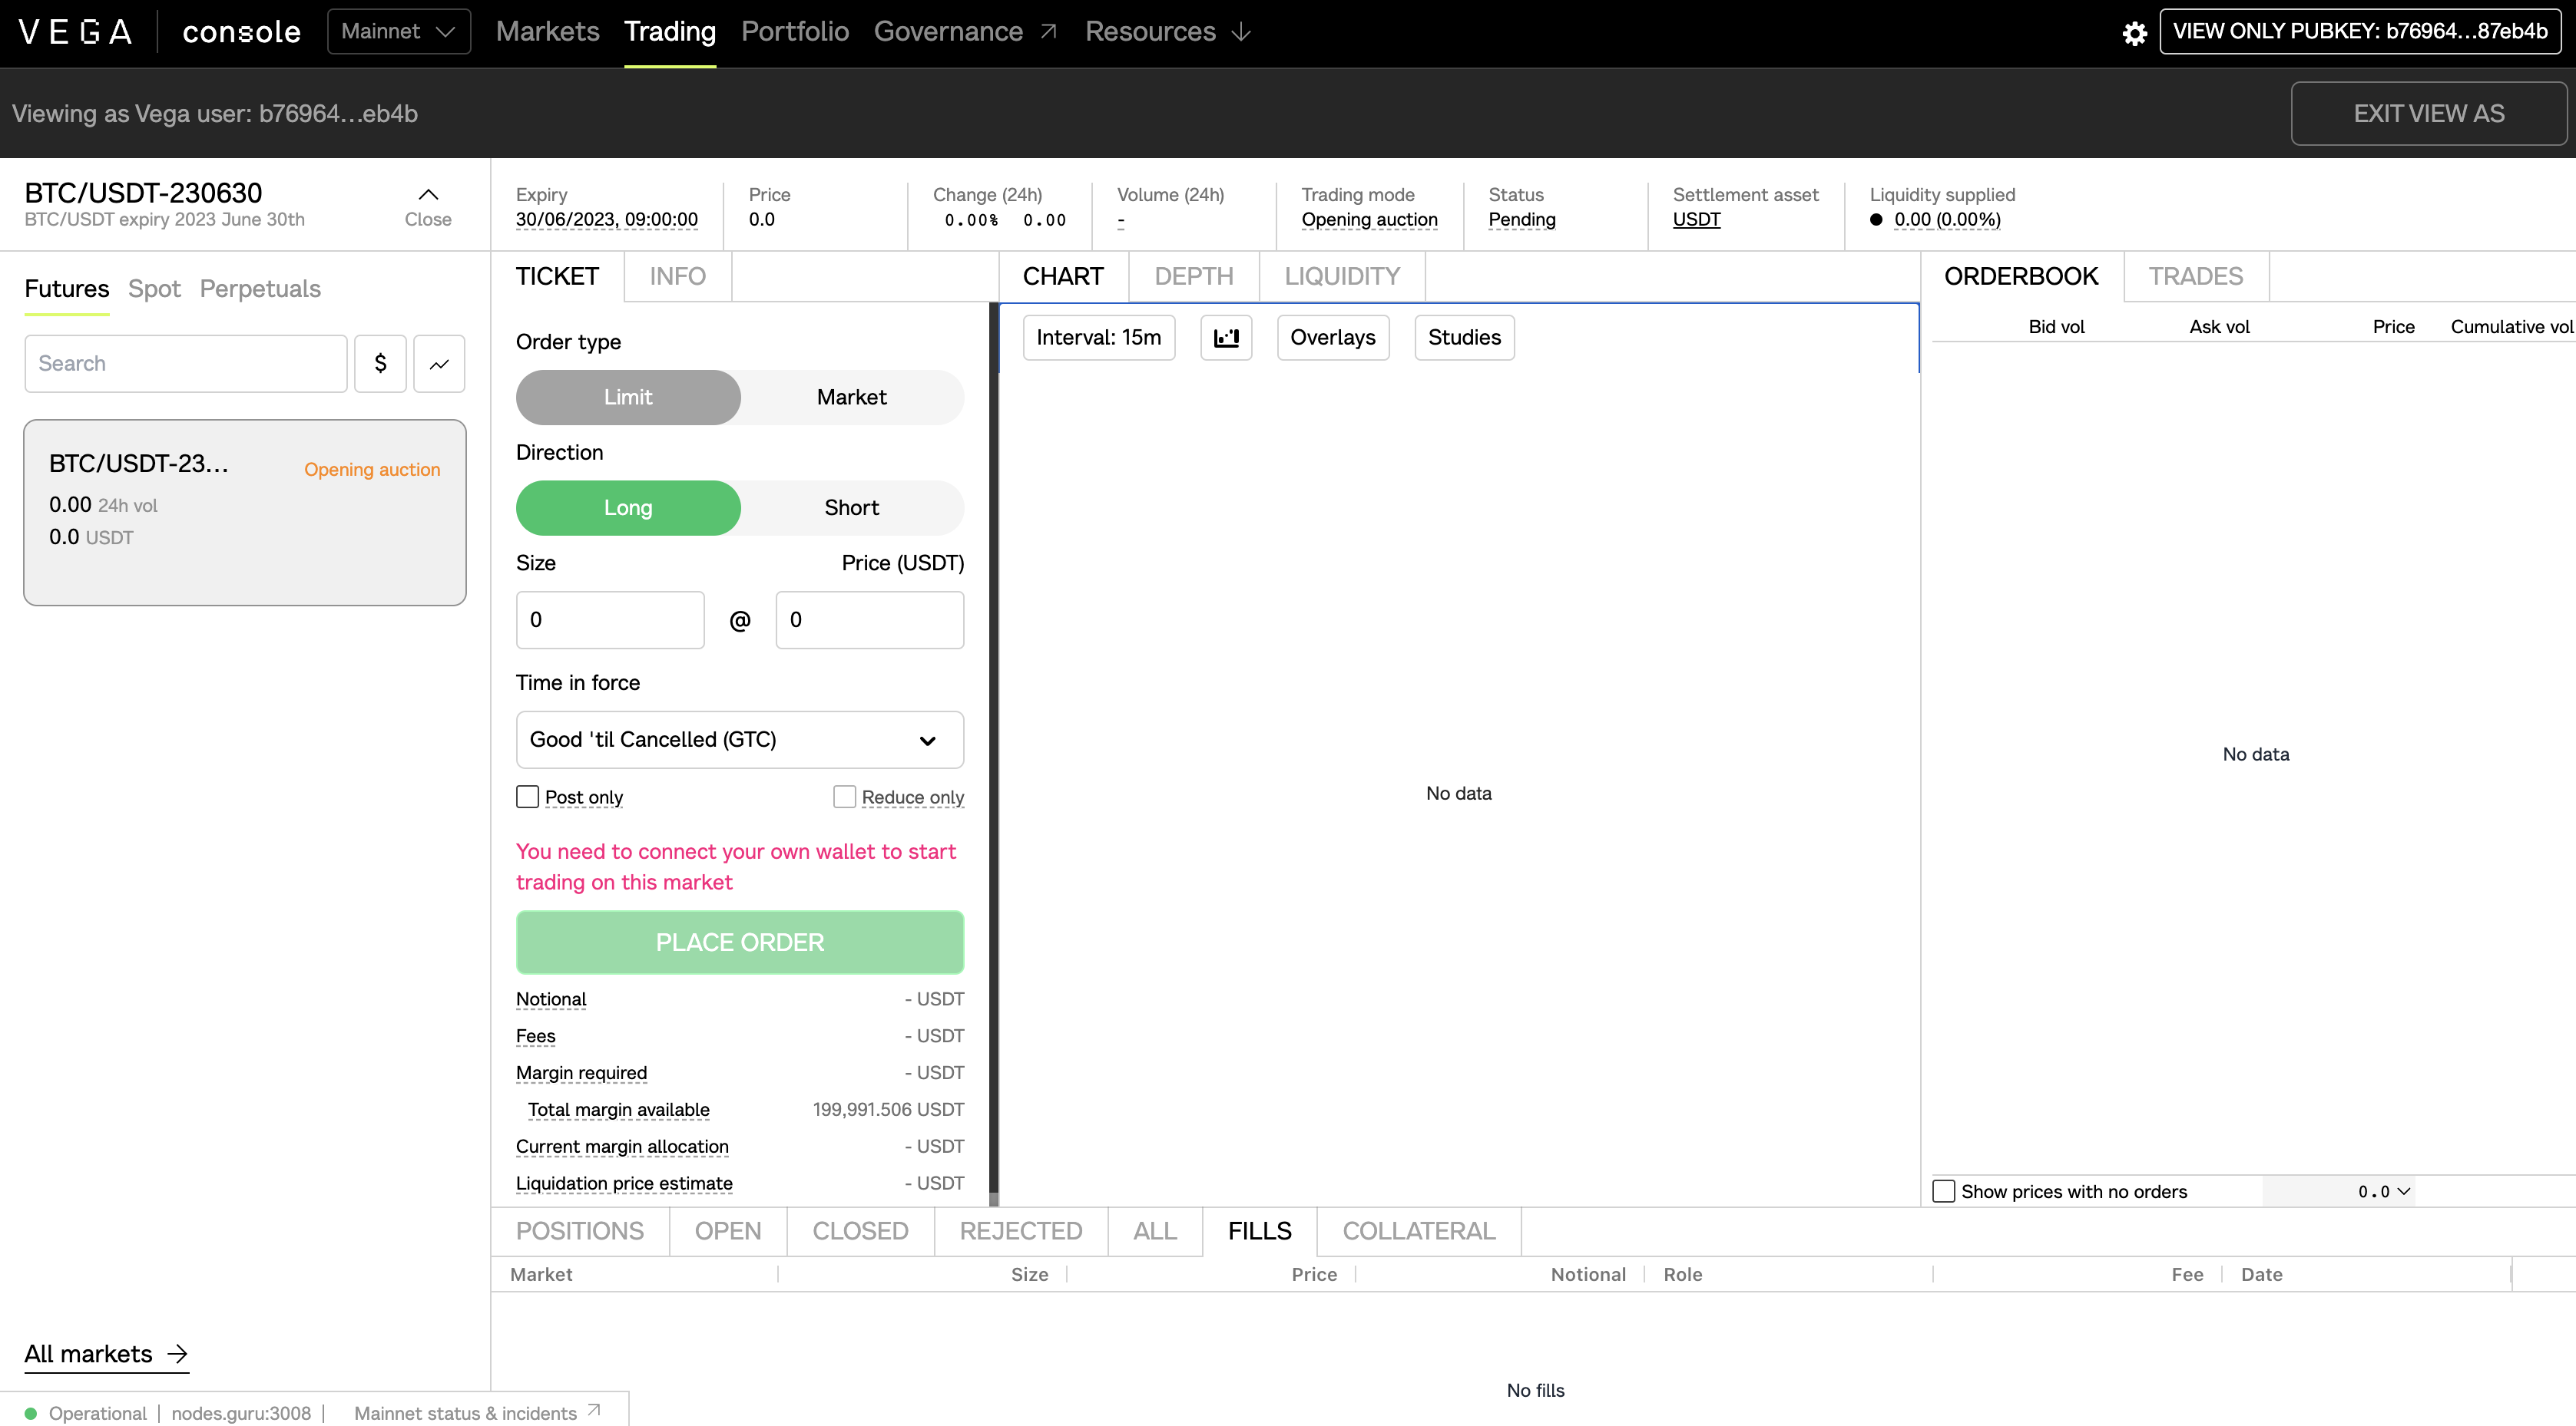Check Show prices with no orders
Viewport: 2576px width, 1426px height.
[1943, 1190]
